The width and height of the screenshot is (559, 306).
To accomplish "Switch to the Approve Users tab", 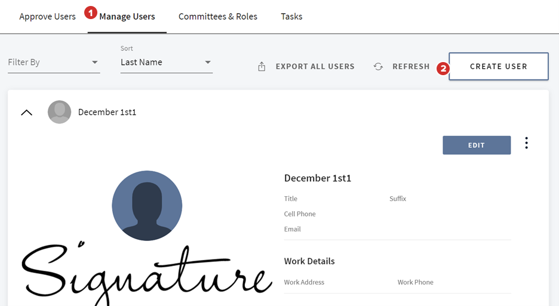I will tap(47, 17).
